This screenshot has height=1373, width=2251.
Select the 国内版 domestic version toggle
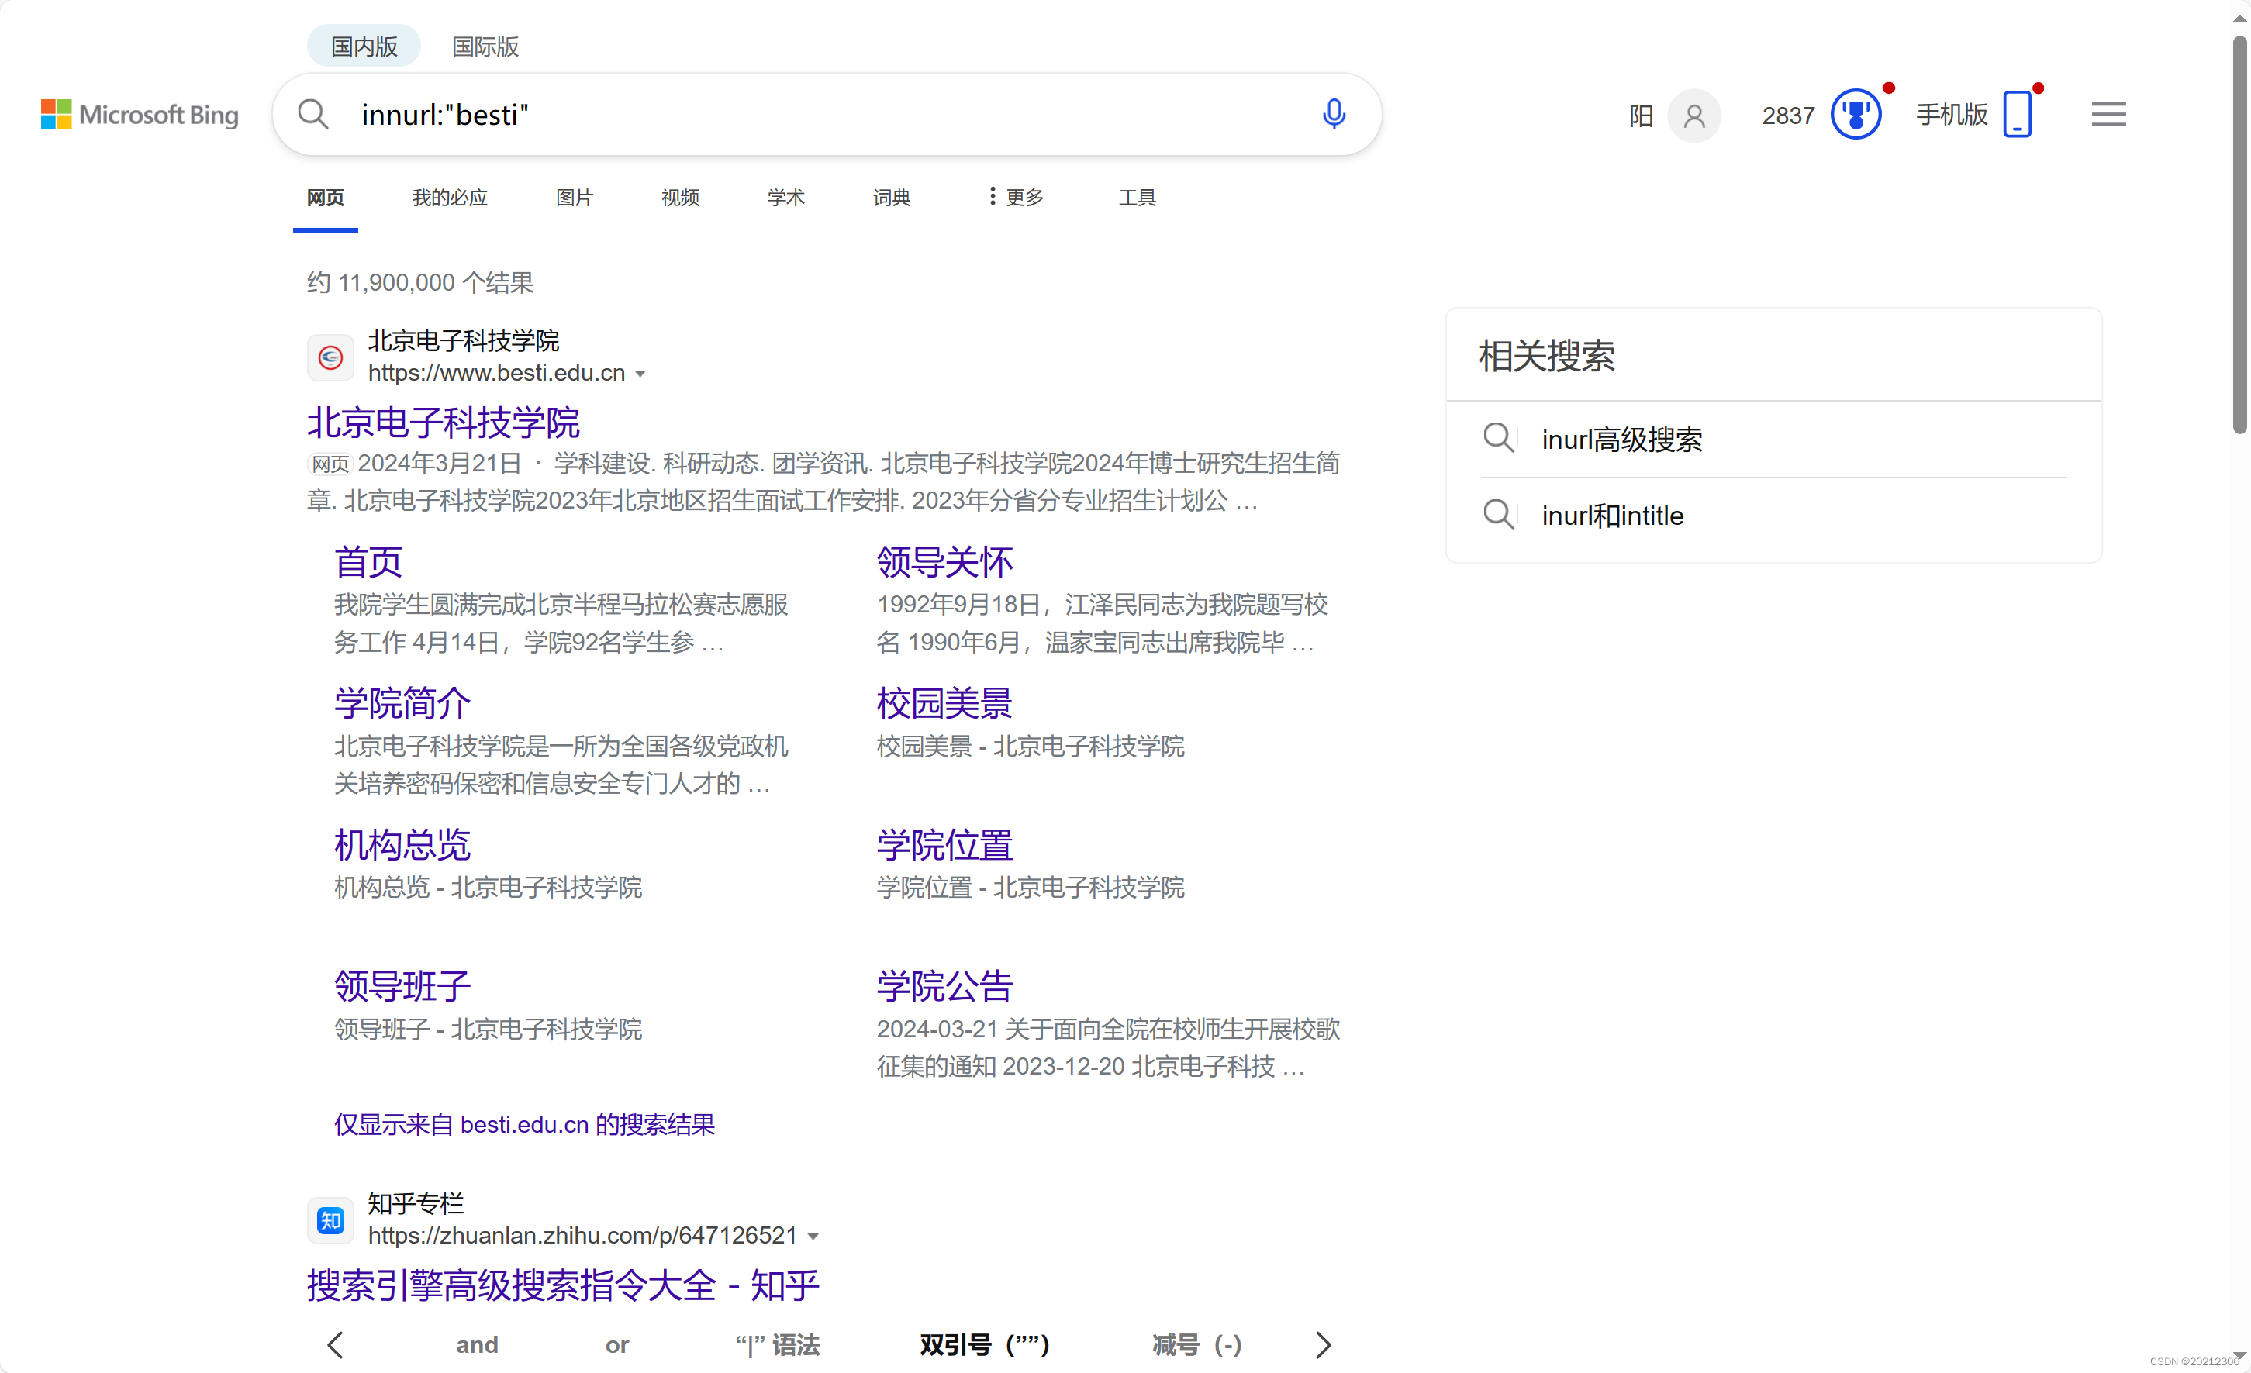[364, 47]
